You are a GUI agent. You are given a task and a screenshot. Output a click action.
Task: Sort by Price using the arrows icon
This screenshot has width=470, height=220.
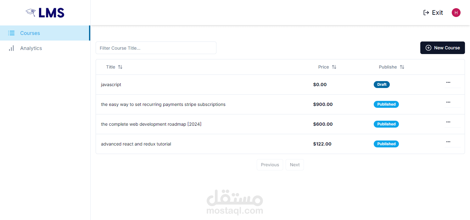pyautogui.click(x=334, y=67)
